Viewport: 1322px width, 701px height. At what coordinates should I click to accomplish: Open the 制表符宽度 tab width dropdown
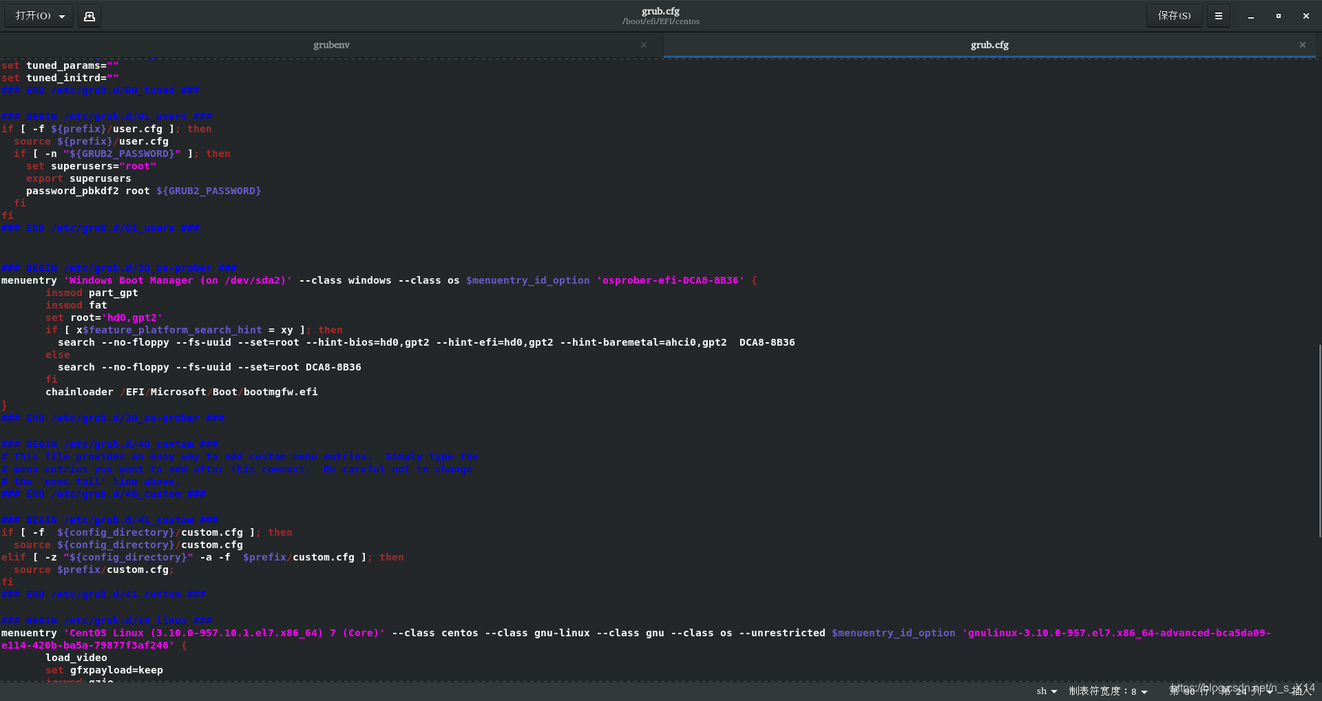(1108, 691)
